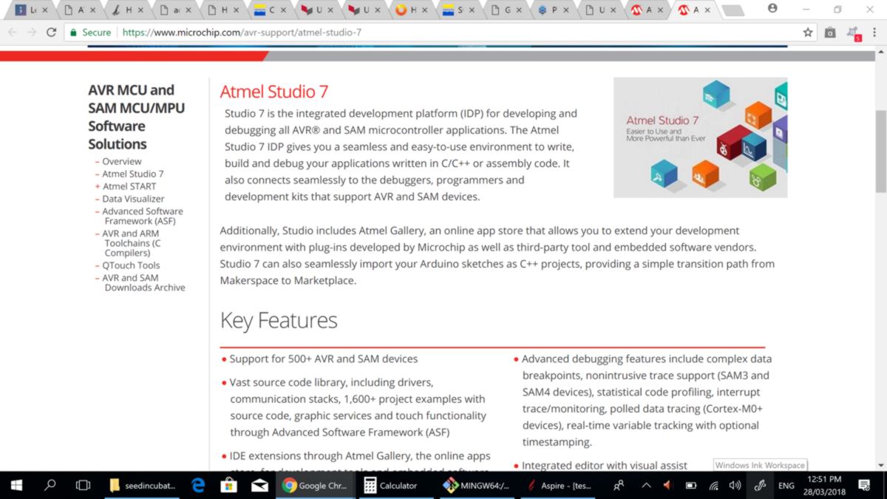887x499 pixels.
Task: Open Windows taskbar search
Action: coord(50,486)
